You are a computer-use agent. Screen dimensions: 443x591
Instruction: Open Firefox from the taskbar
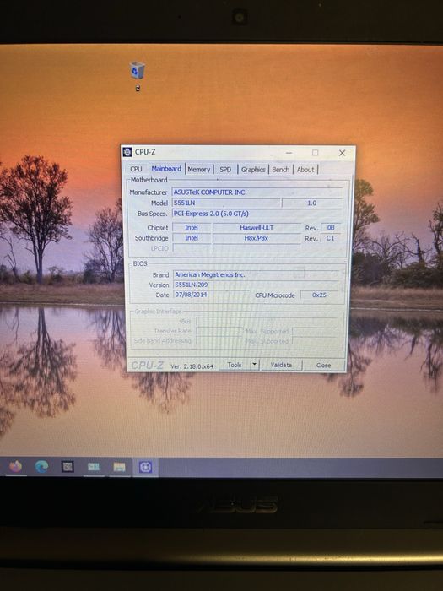point(15,467)
